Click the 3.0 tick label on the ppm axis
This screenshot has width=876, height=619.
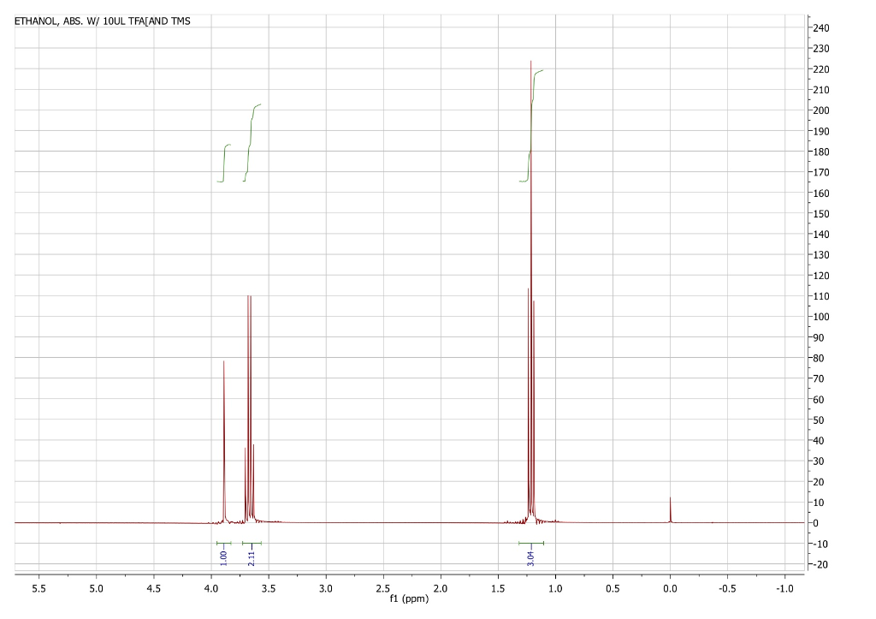coord(324,590)
